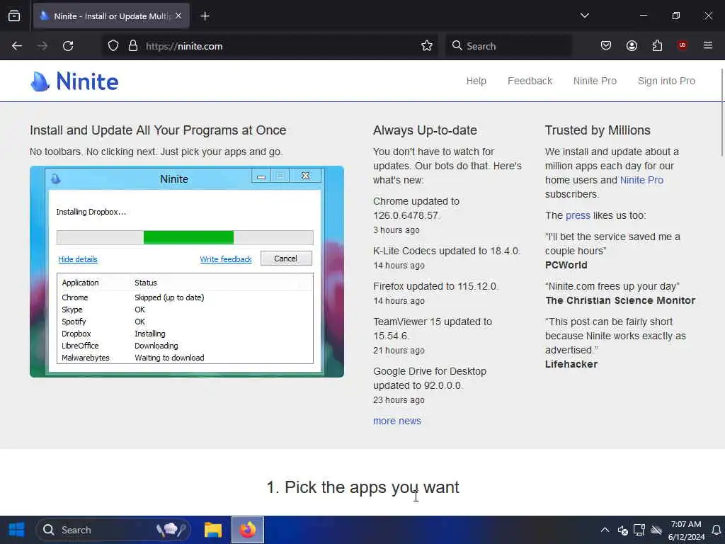Click Sign into Pro
Screen dimensions: 725x544
point(666,81)
